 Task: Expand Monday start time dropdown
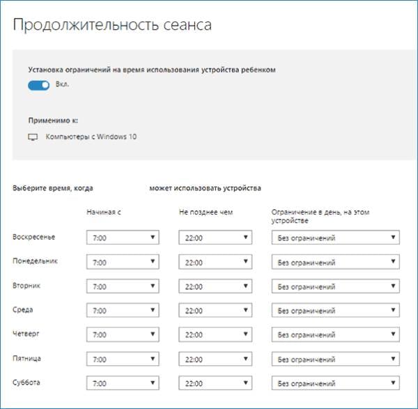tap(123, 263)
